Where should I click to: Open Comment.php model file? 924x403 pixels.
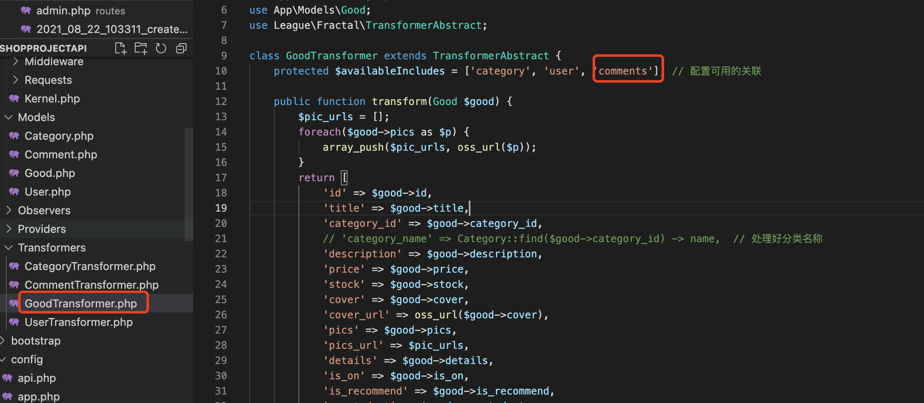[x=61, y=155]
